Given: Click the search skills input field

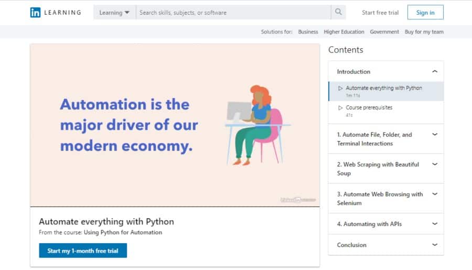Looking at the screenshot, I should pyautogui.click(x=233, y=13).
